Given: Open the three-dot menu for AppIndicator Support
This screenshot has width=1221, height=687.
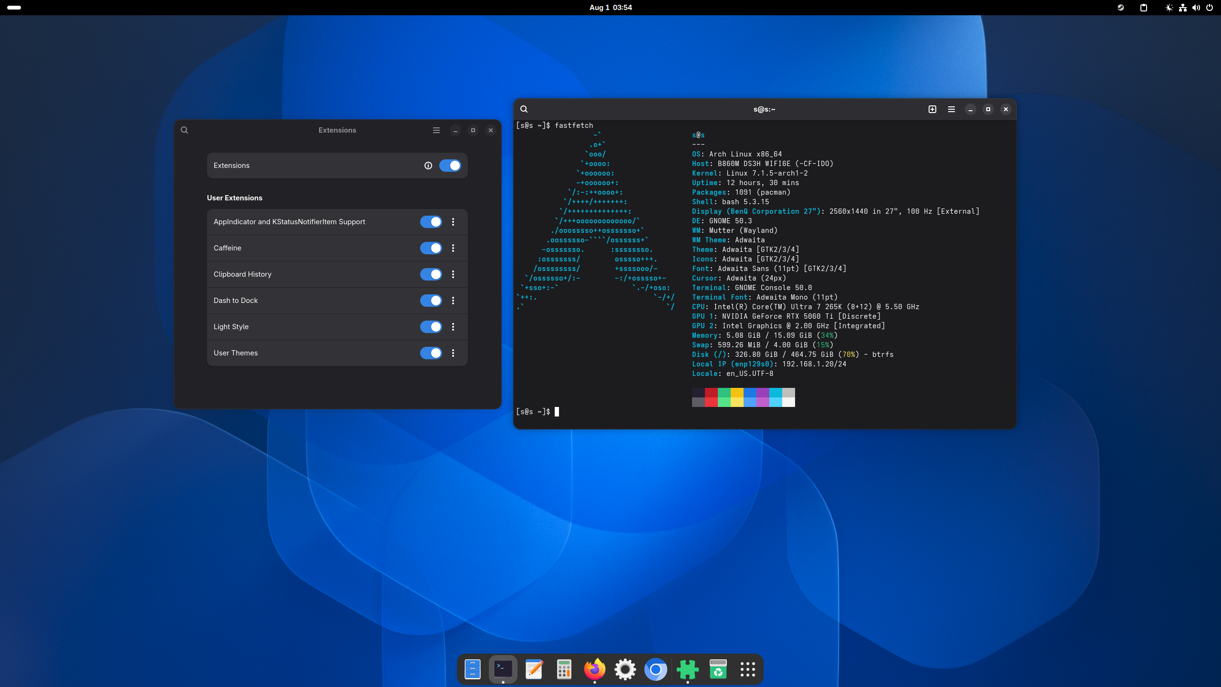Looking at the screenshot, I should coord(453,222).
